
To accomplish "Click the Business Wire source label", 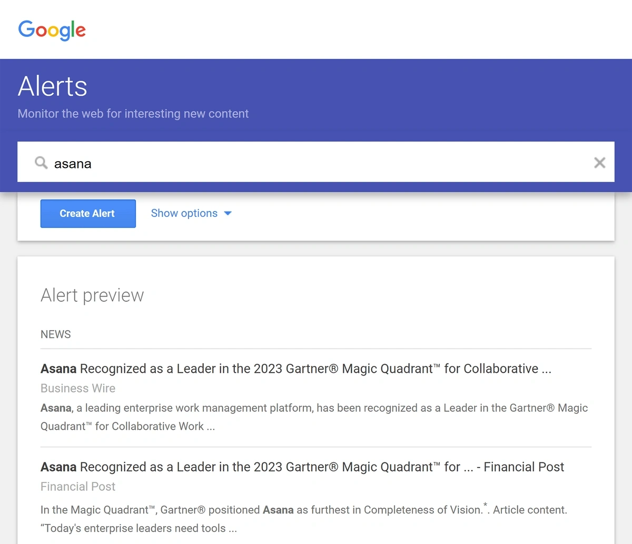I will coord(78,388).
